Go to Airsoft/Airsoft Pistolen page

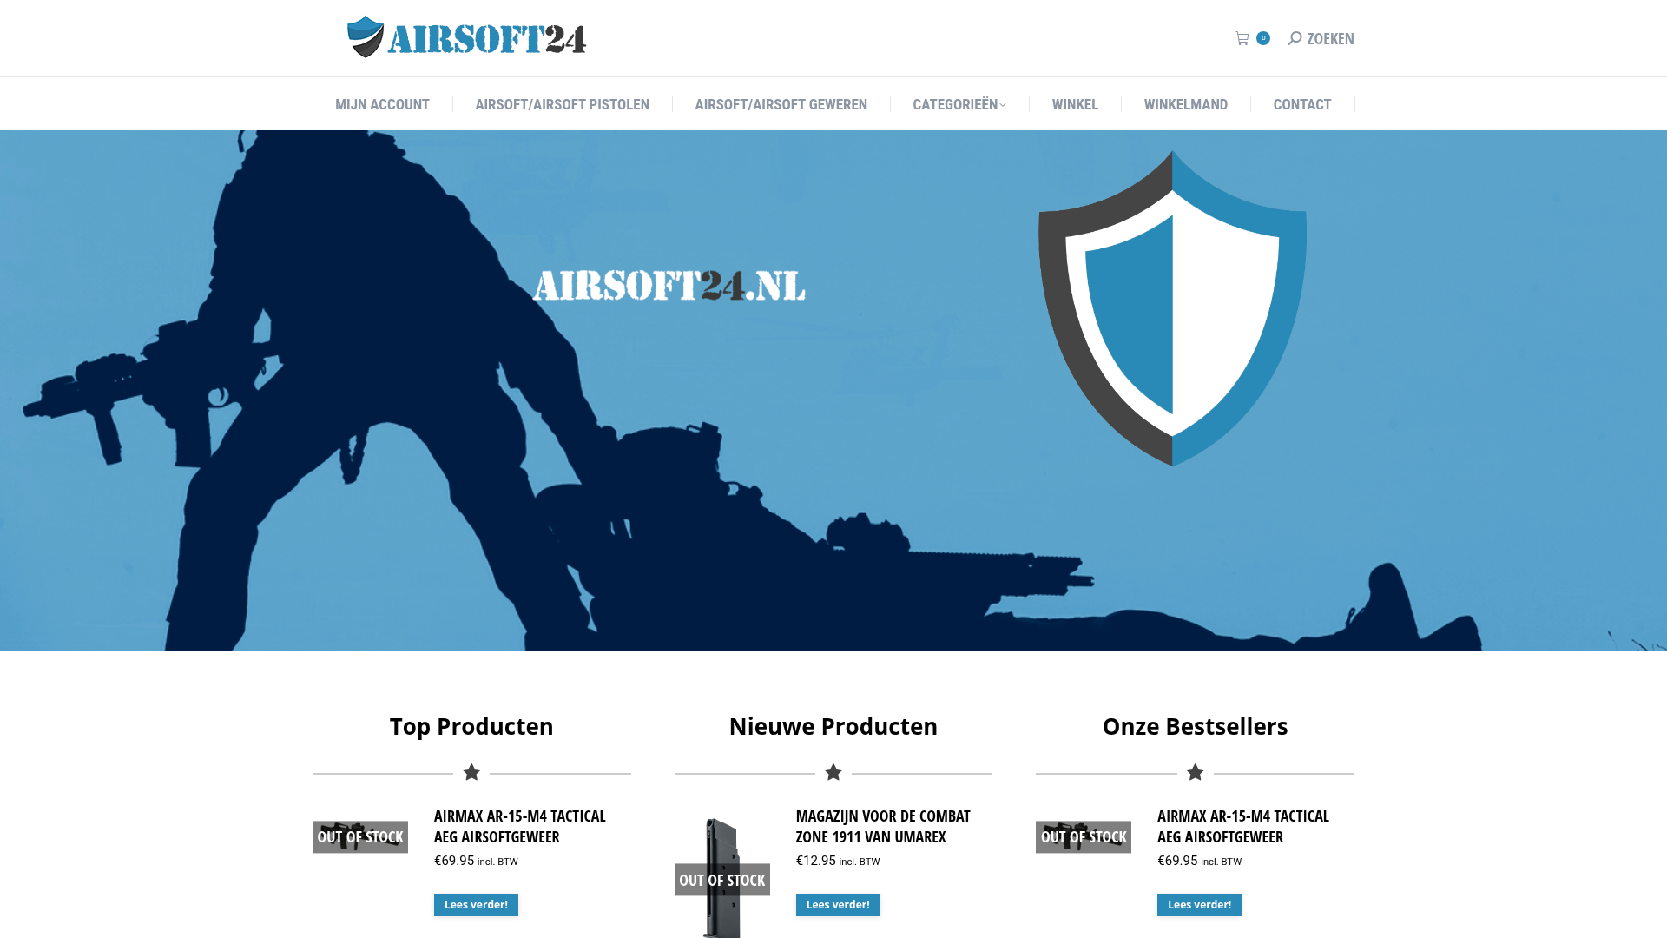pos(562,104)
